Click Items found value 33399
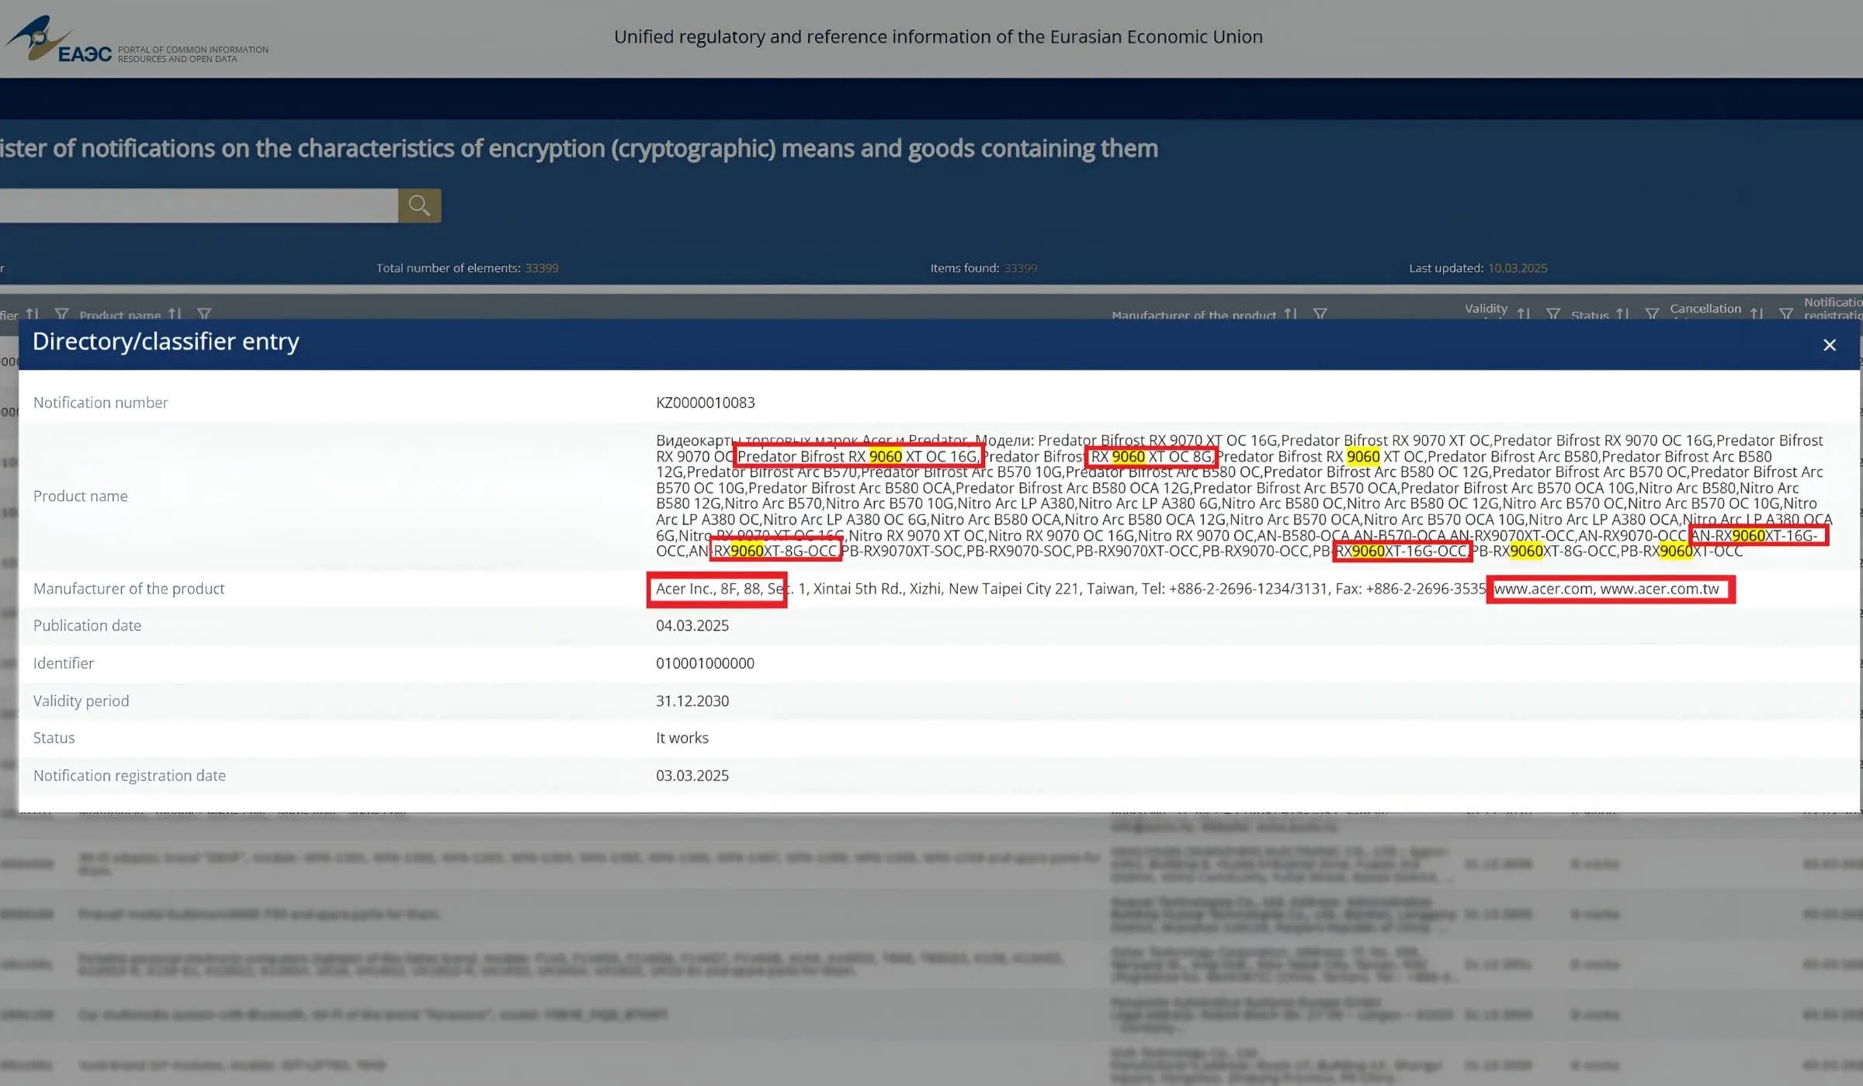The height and width of the screenshot is (1086, 1863). click(1020, 268)
